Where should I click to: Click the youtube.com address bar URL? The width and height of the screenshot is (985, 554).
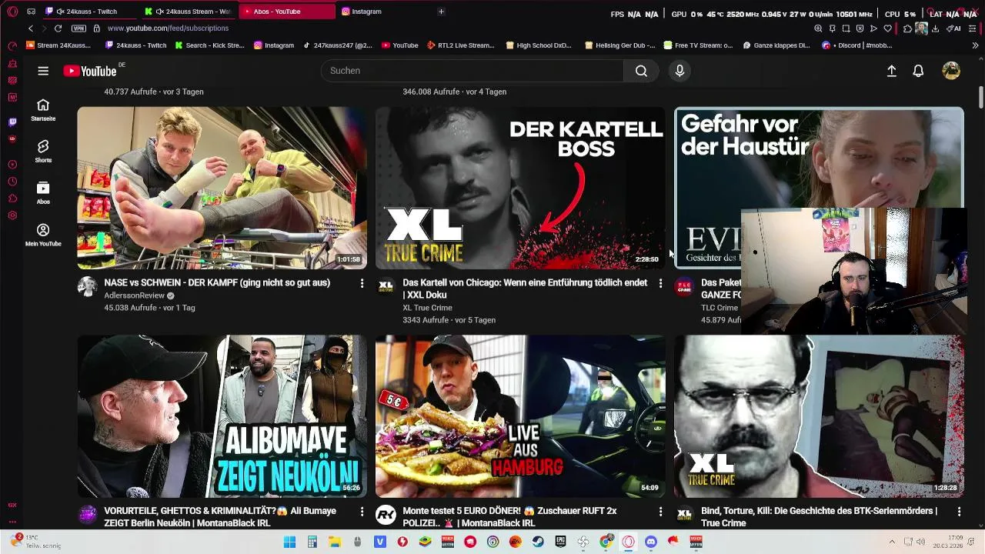coord(168,28)
